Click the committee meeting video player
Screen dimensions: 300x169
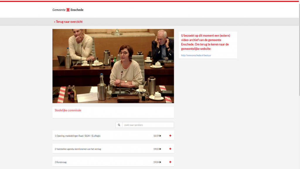point(113,66)
